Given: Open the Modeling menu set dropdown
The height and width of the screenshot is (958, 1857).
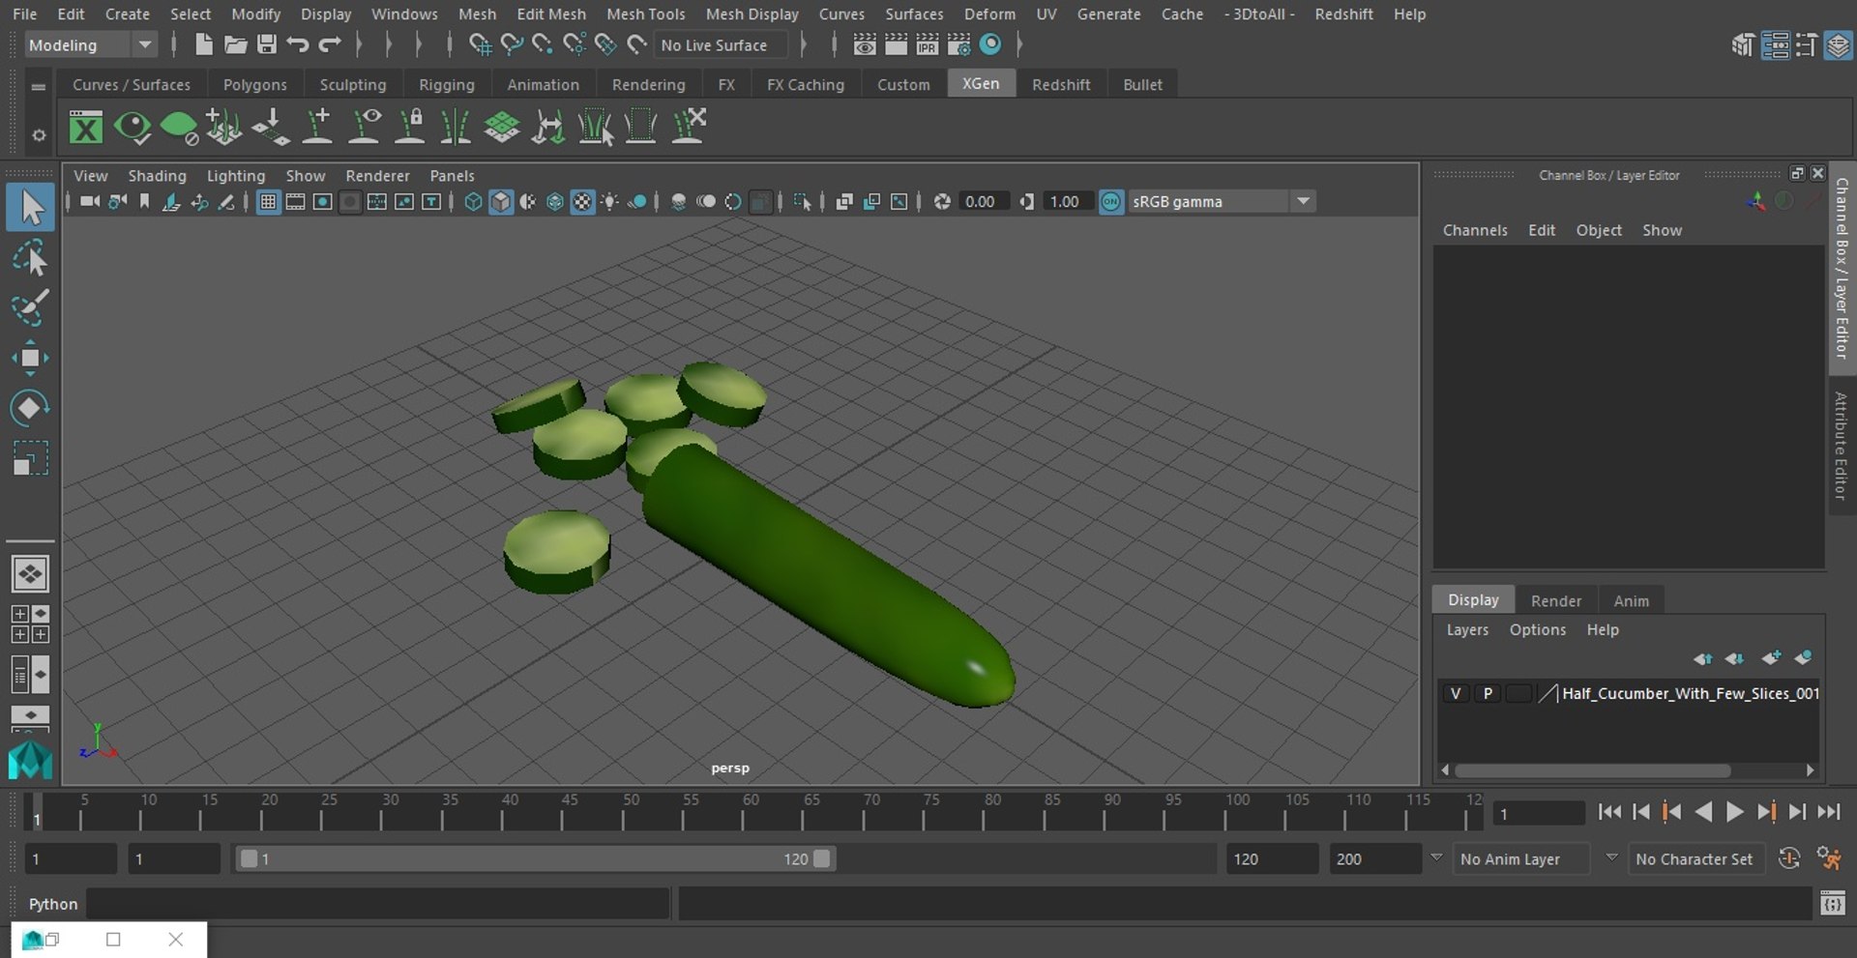Looking at the screenshot, I should 91,44.
